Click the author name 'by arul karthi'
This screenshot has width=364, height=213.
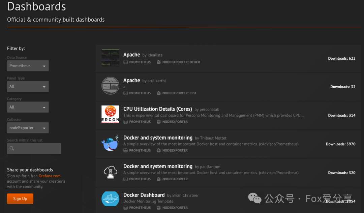[154, 81]
